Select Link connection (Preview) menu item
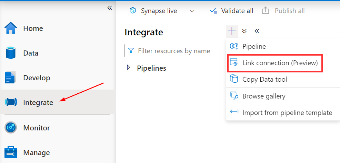Viewport: 340px width, 163px height. tap(275, 63)
